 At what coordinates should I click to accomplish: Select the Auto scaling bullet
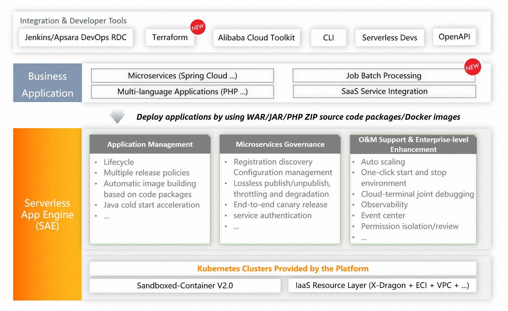click(383, 162)
